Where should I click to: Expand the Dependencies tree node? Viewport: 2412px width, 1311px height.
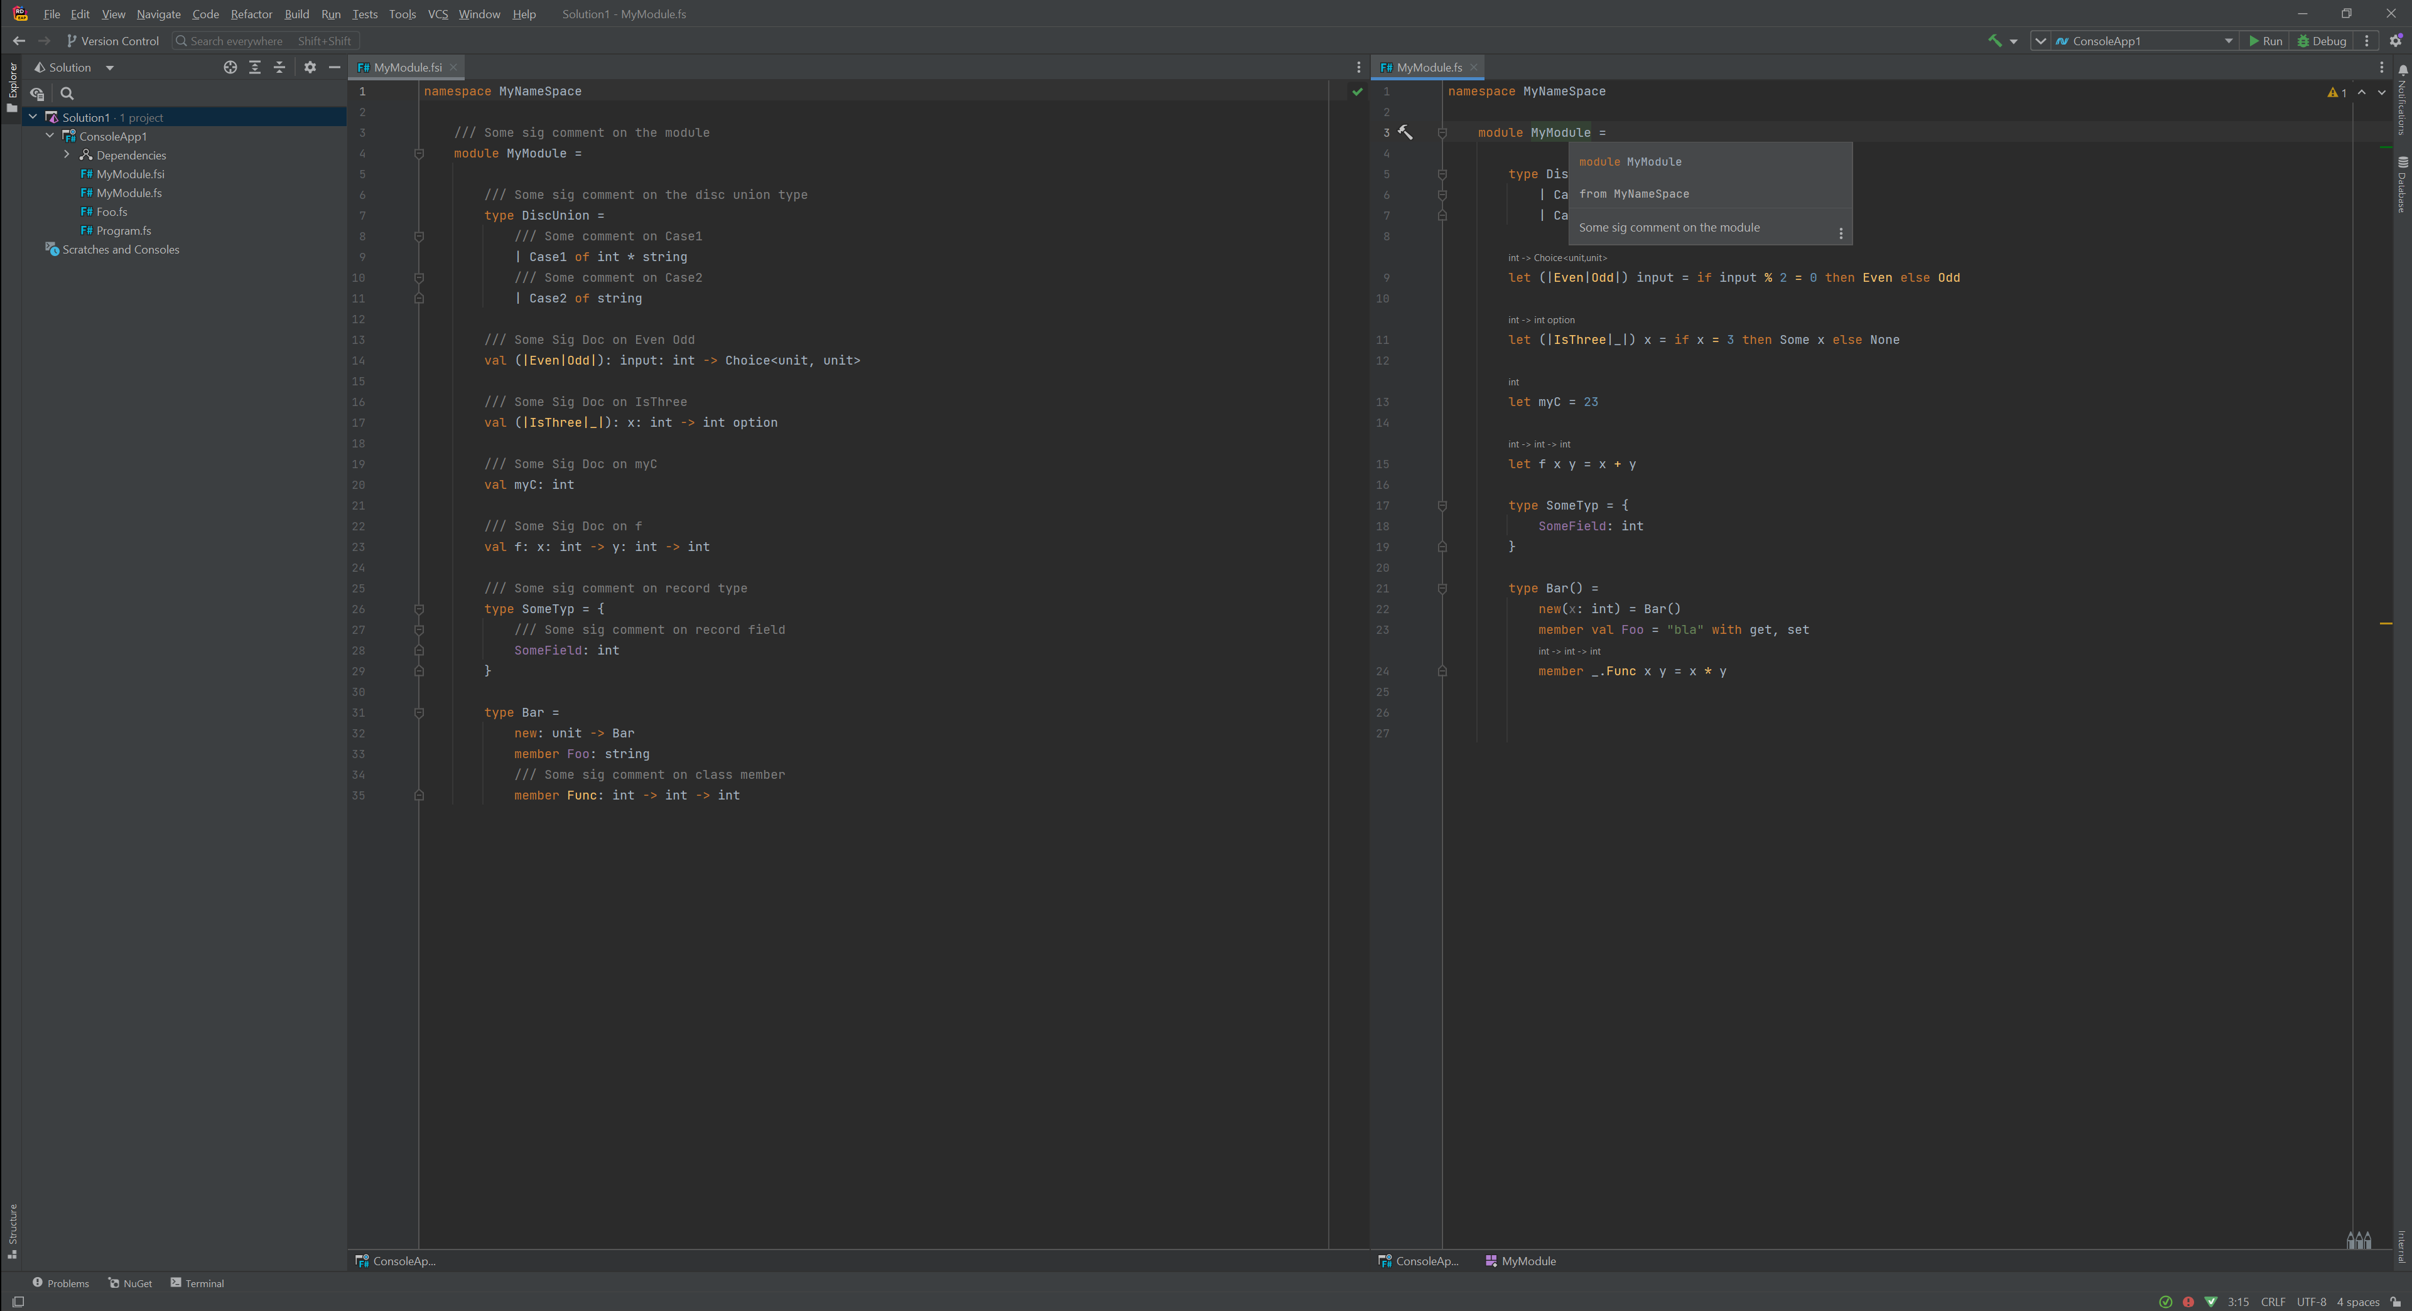[x=67, y=154]
